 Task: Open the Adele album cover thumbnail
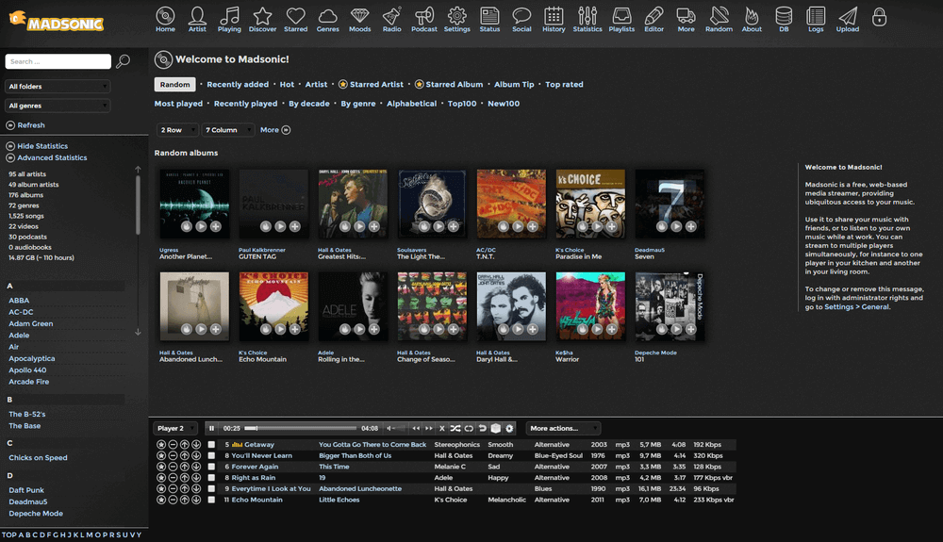tap(353, 306)
